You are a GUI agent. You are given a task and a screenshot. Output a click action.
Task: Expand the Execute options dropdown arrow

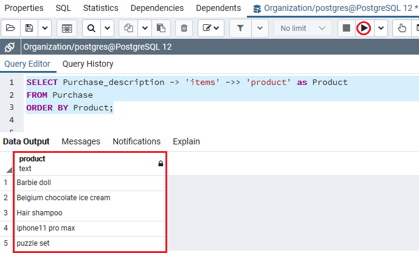(381, 28)
